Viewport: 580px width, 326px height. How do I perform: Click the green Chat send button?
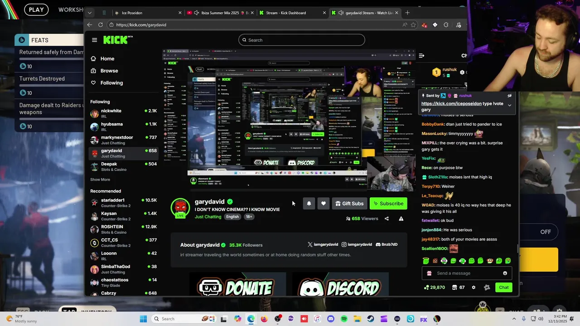(x=504, y=288)
